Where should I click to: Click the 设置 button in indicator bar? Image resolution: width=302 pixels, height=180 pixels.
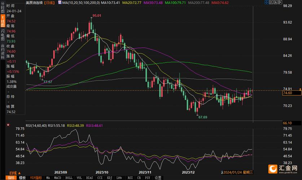click(158, 177)
